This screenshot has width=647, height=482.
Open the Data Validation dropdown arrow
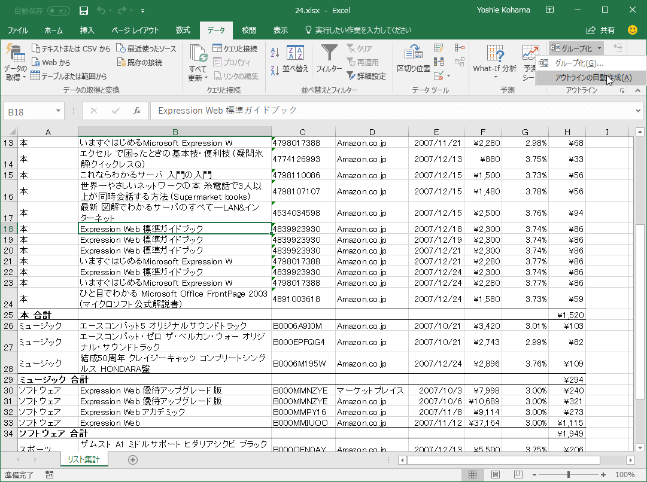click(x=448, y=76)
